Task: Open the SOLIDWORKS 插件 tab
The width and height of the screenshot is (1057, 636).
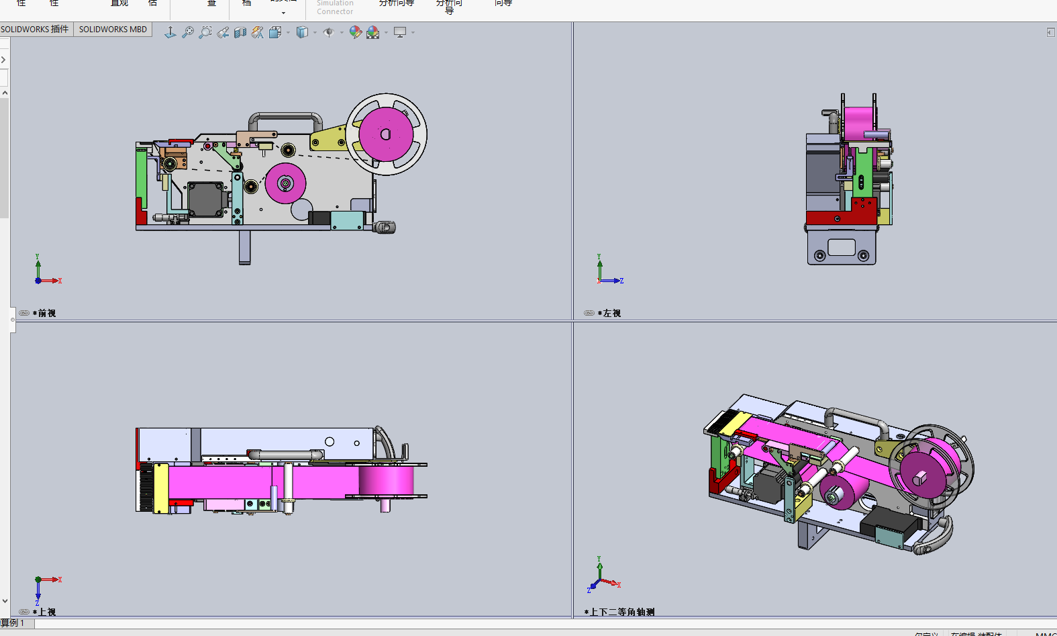Action: click(x=35, y=30)
